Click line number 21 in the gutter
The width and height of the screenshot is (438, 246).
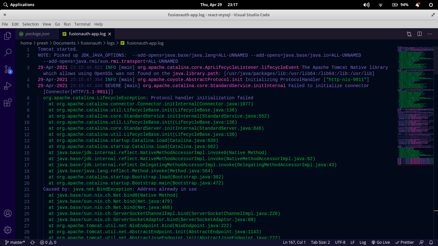[27, 189]
